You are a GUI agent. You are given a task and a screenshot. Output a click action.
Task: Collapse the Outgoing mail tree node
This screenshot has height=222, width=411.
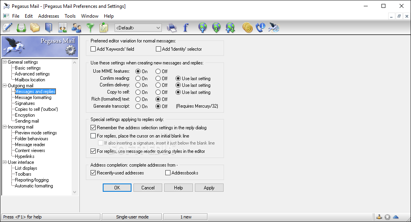pos(5,86)
